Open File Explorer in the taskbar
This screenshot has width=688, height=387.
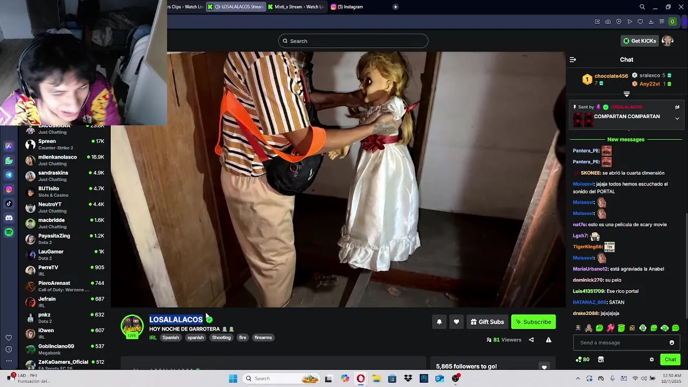point(376,378)
